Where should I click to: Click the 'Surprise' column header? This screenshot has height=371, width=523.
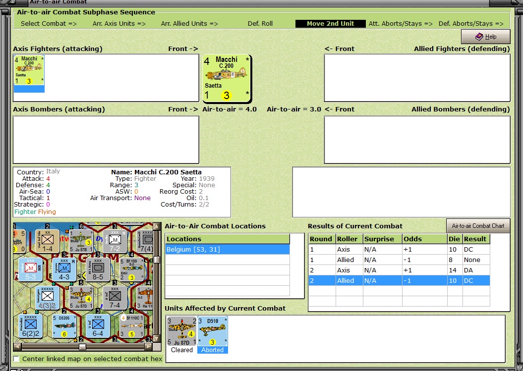click(x=383, y=239)
